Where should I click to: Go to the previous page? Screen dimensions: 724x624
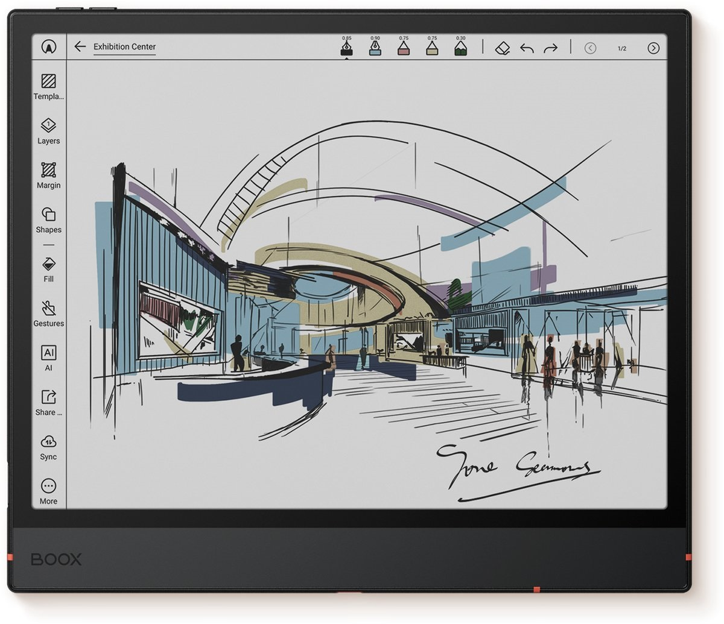[x=591, y=48]
